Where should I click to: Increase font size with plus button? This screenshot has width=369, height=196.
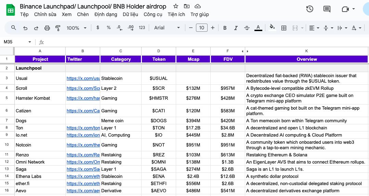(213, 28)
